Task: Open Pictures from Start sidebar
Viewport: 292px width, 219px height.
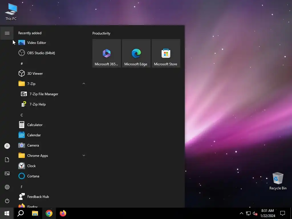Action: pos(7,173)
